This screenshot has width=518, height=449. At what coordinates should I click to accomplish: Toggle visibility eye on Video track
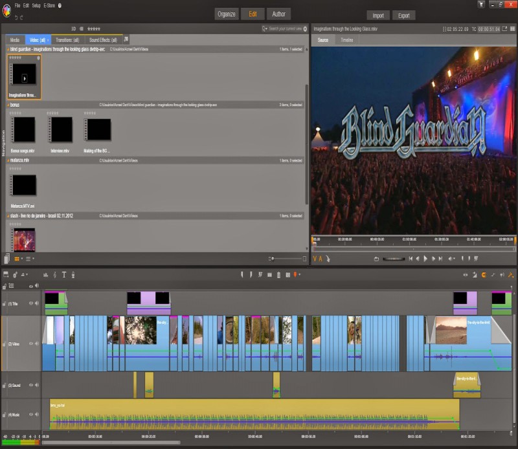pos(30,344)
